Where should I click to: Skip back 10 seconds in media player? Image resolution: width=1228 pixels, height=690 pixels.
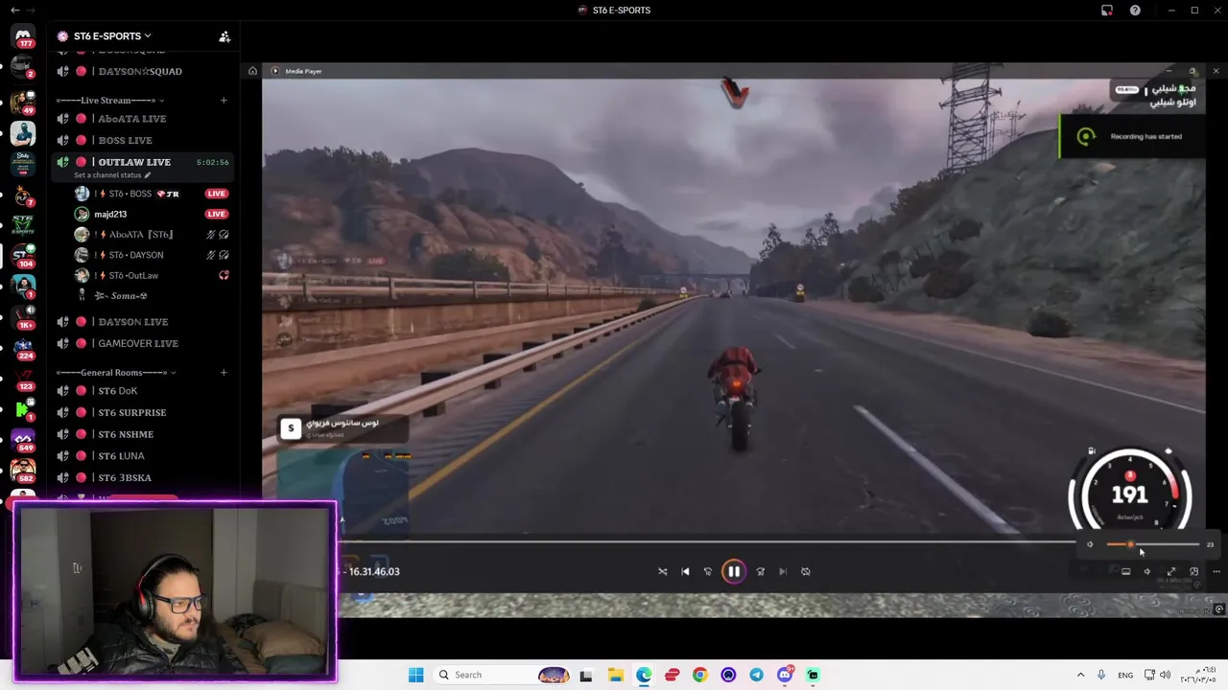[708, 571]
